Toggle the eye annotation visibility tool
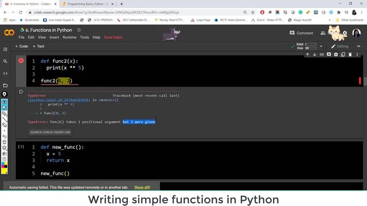The height and width of the screenshot is (206, 367). (x=5, y=102)
